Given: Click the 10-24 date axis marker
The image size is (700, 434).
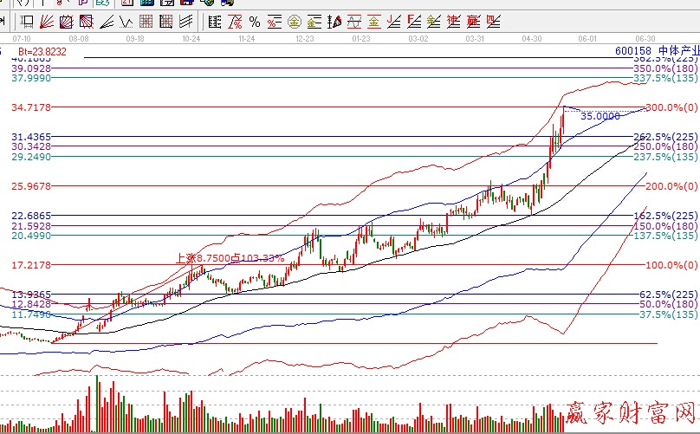Looking at the screenshot, I should [x=191, y=39].
